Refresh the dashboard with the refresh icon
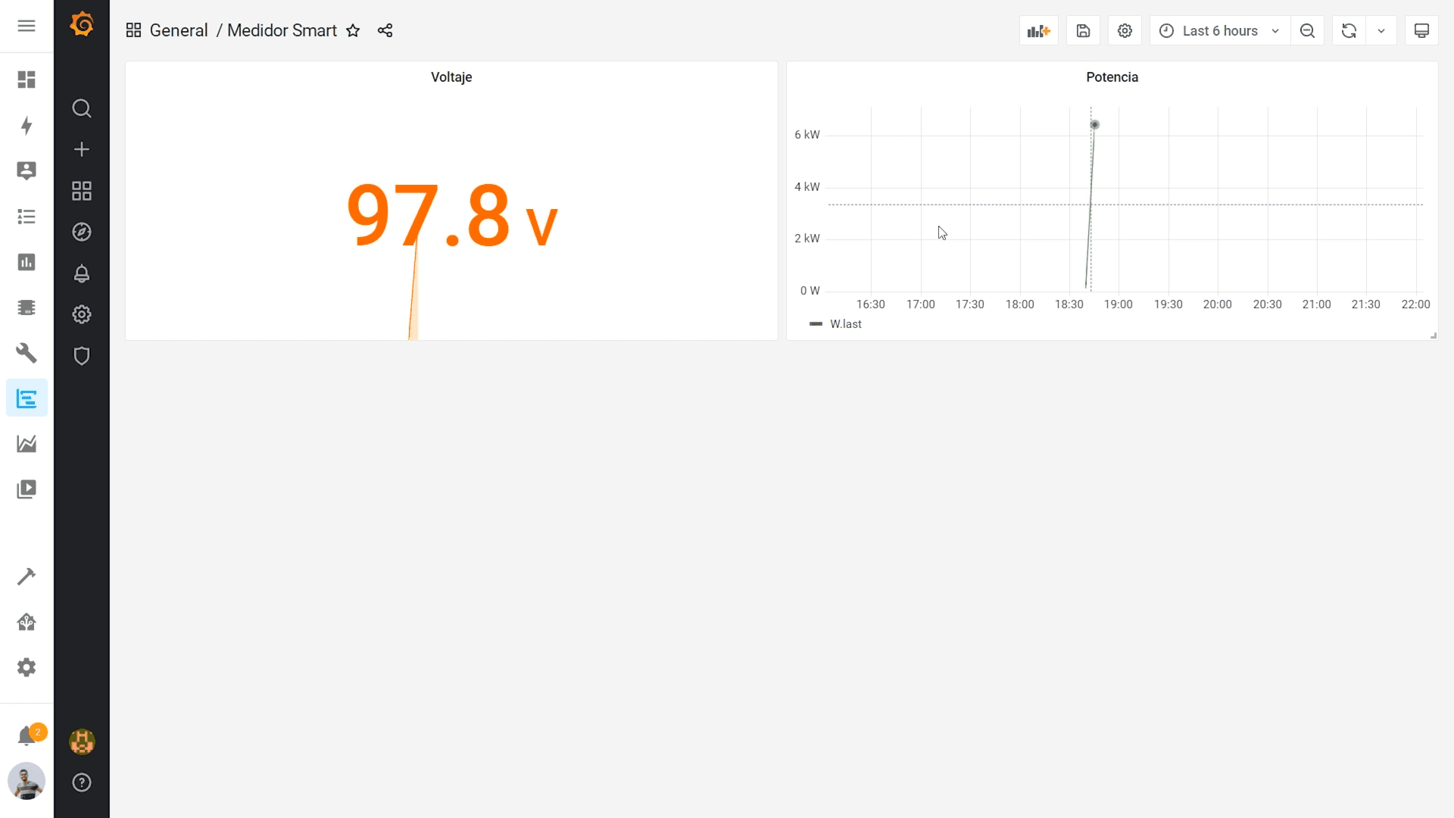Screen dimensions: 1454x818 coord(1349,30)
